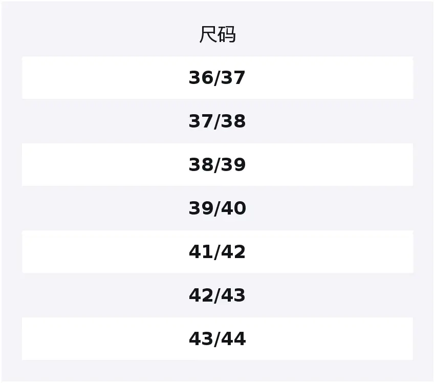Choose the 37/38 size option
This screenshot has height=383, width=435.
(x=217, y=121)
